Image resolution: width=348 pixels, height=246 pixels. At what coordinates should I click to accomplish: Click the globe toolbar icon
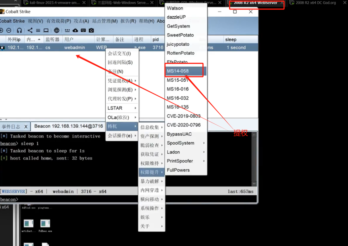point(57,30)
